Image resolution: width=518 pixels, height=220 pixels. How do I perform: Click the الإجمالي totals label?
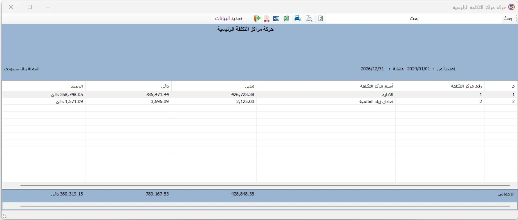[x=506, y=194]
